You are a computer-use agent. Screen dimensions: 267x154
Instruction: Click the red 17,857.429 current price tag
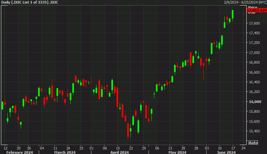(x=256, y=10)
